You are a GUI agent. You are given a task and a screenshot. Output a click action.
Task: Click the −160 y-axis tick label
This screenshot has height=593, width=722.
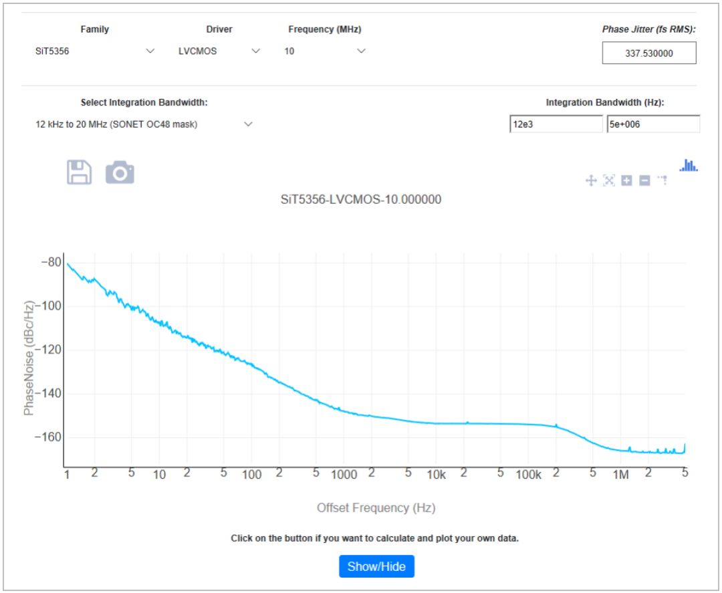(x=48, y=437)
